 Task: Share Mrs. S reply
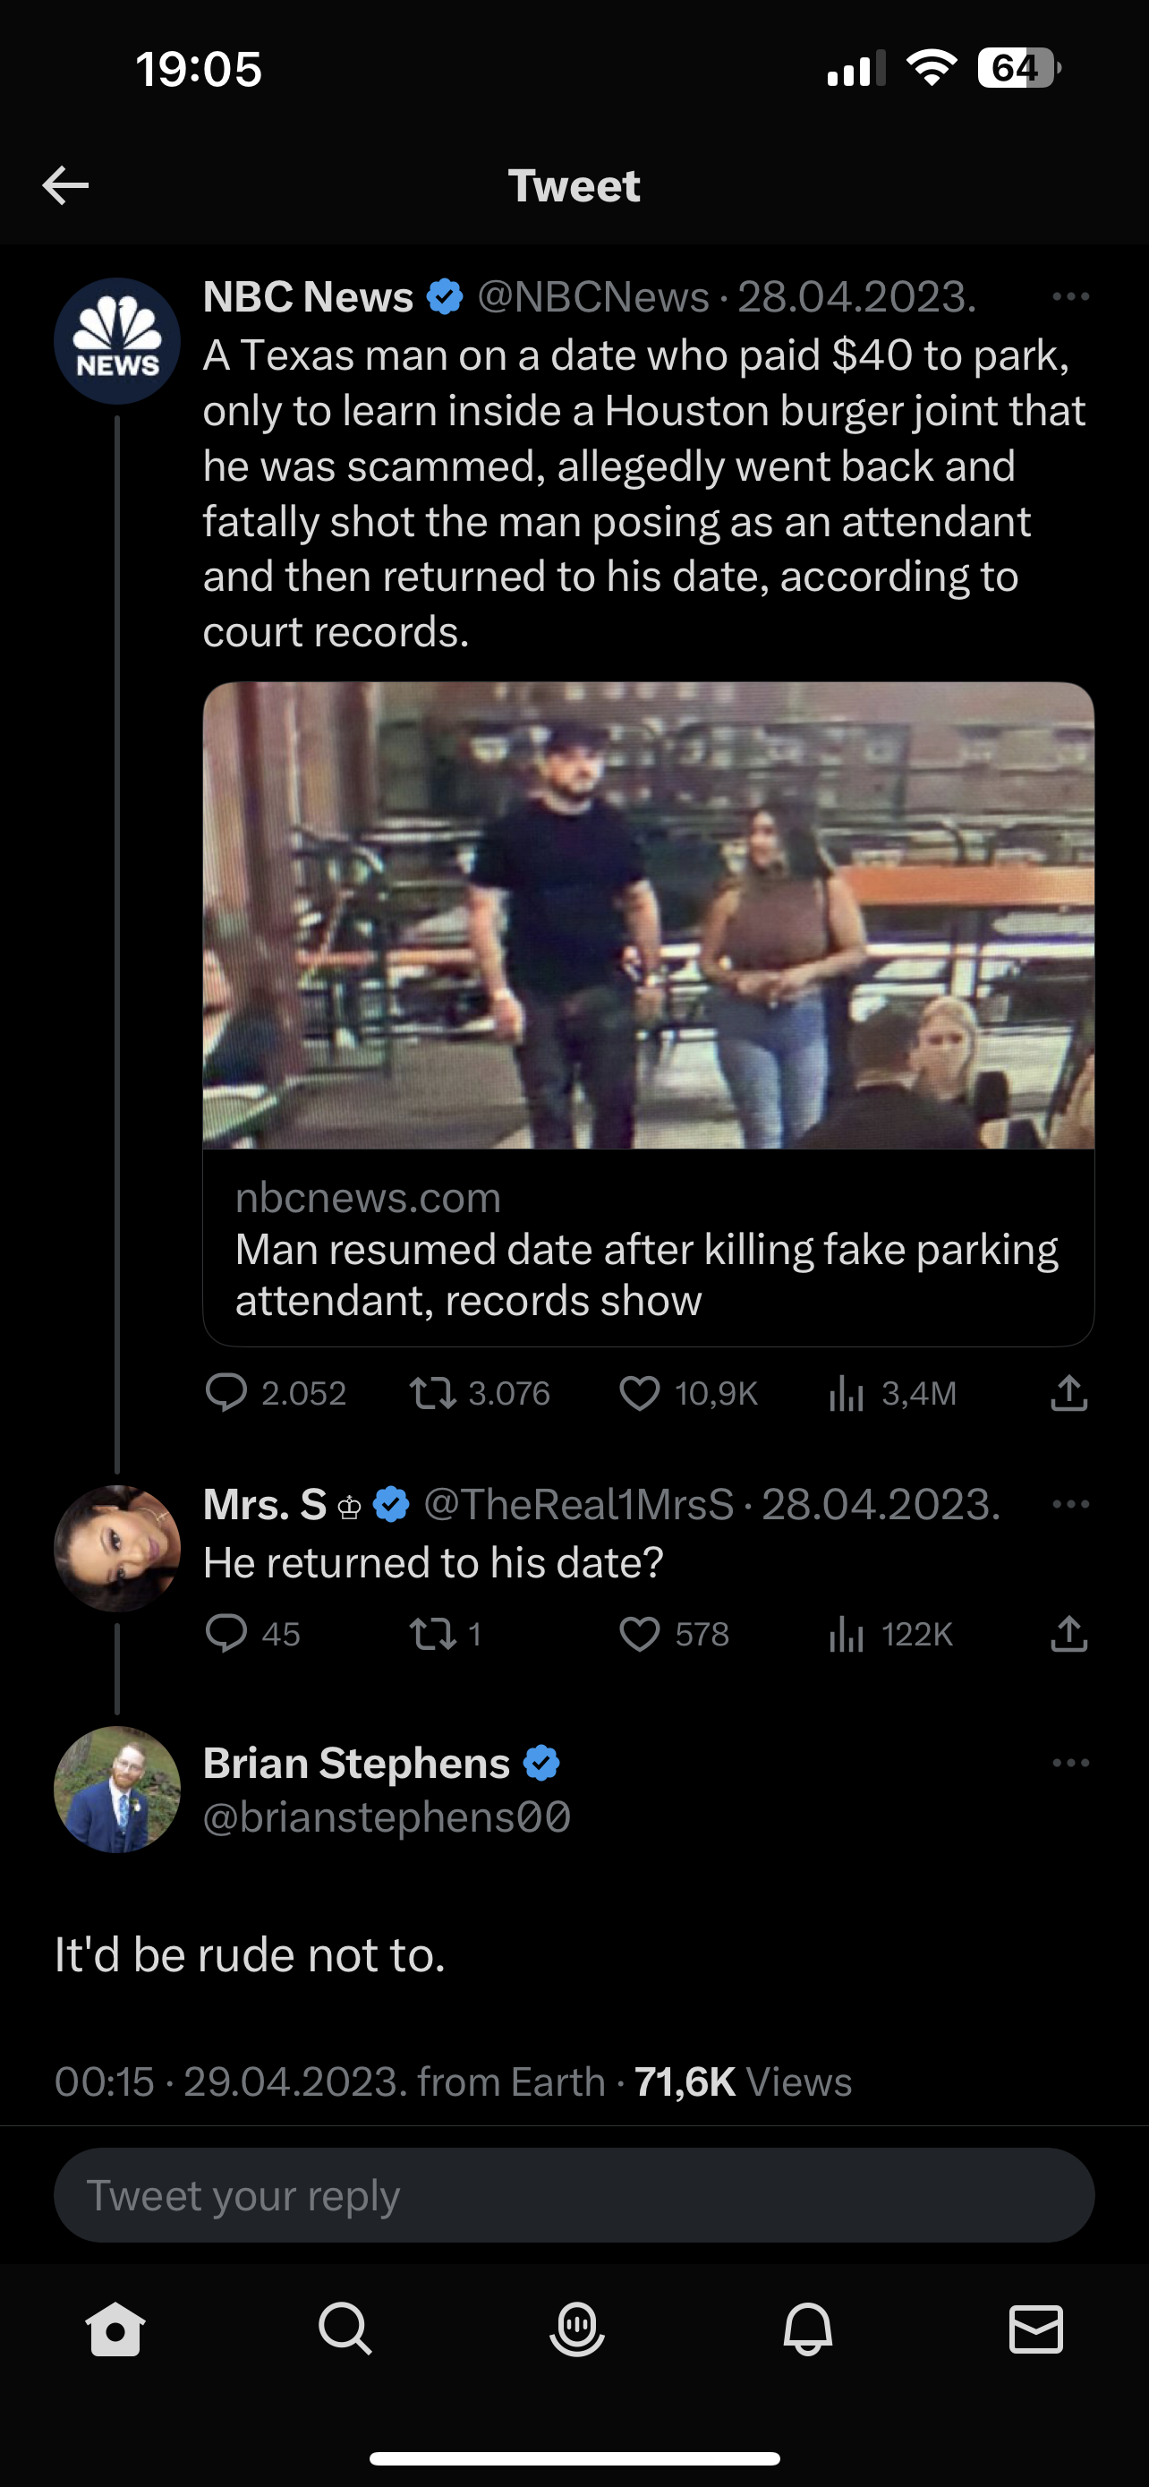1069,1634
